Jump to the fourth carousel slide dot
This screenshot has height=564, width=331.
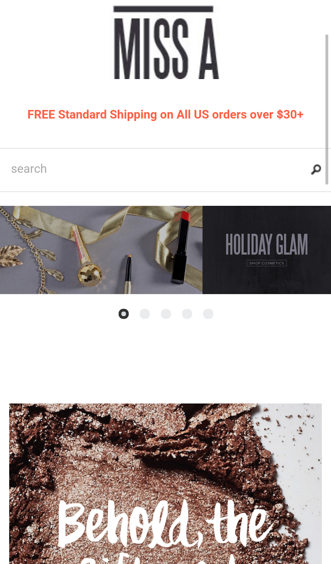[x=187, y=314]
